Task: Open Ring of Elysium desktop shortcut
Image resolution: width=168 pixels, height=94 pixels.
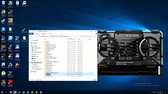Action: (x=3, y=57)
